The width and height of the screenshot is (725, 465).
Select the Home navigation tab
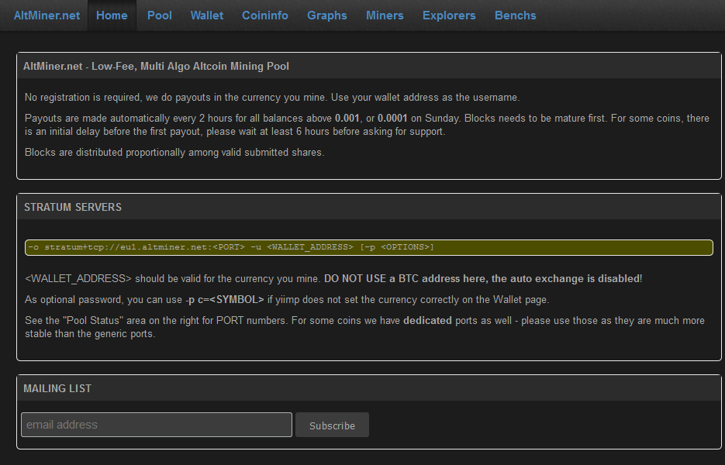(x=112, y=15)
